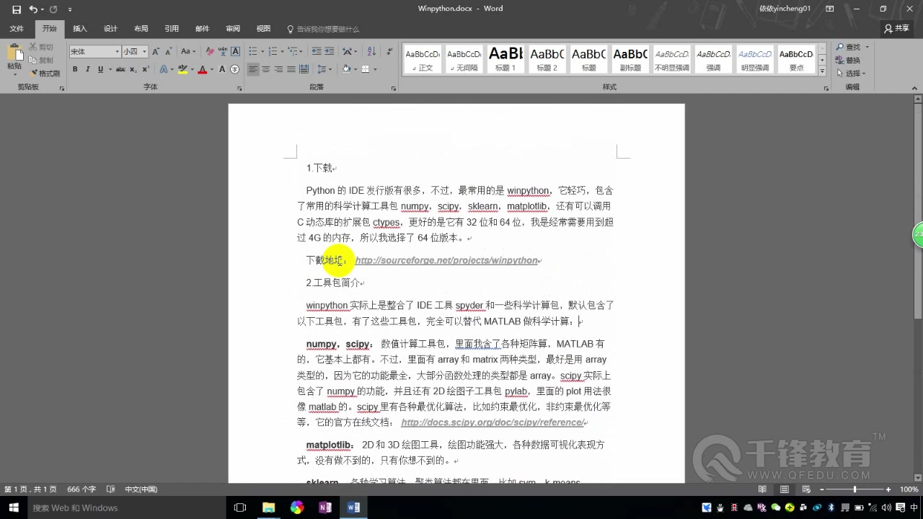This screenshot has width=923, height=519.
Task: Open the scipy reference documentation link
Action: [493, 422]
